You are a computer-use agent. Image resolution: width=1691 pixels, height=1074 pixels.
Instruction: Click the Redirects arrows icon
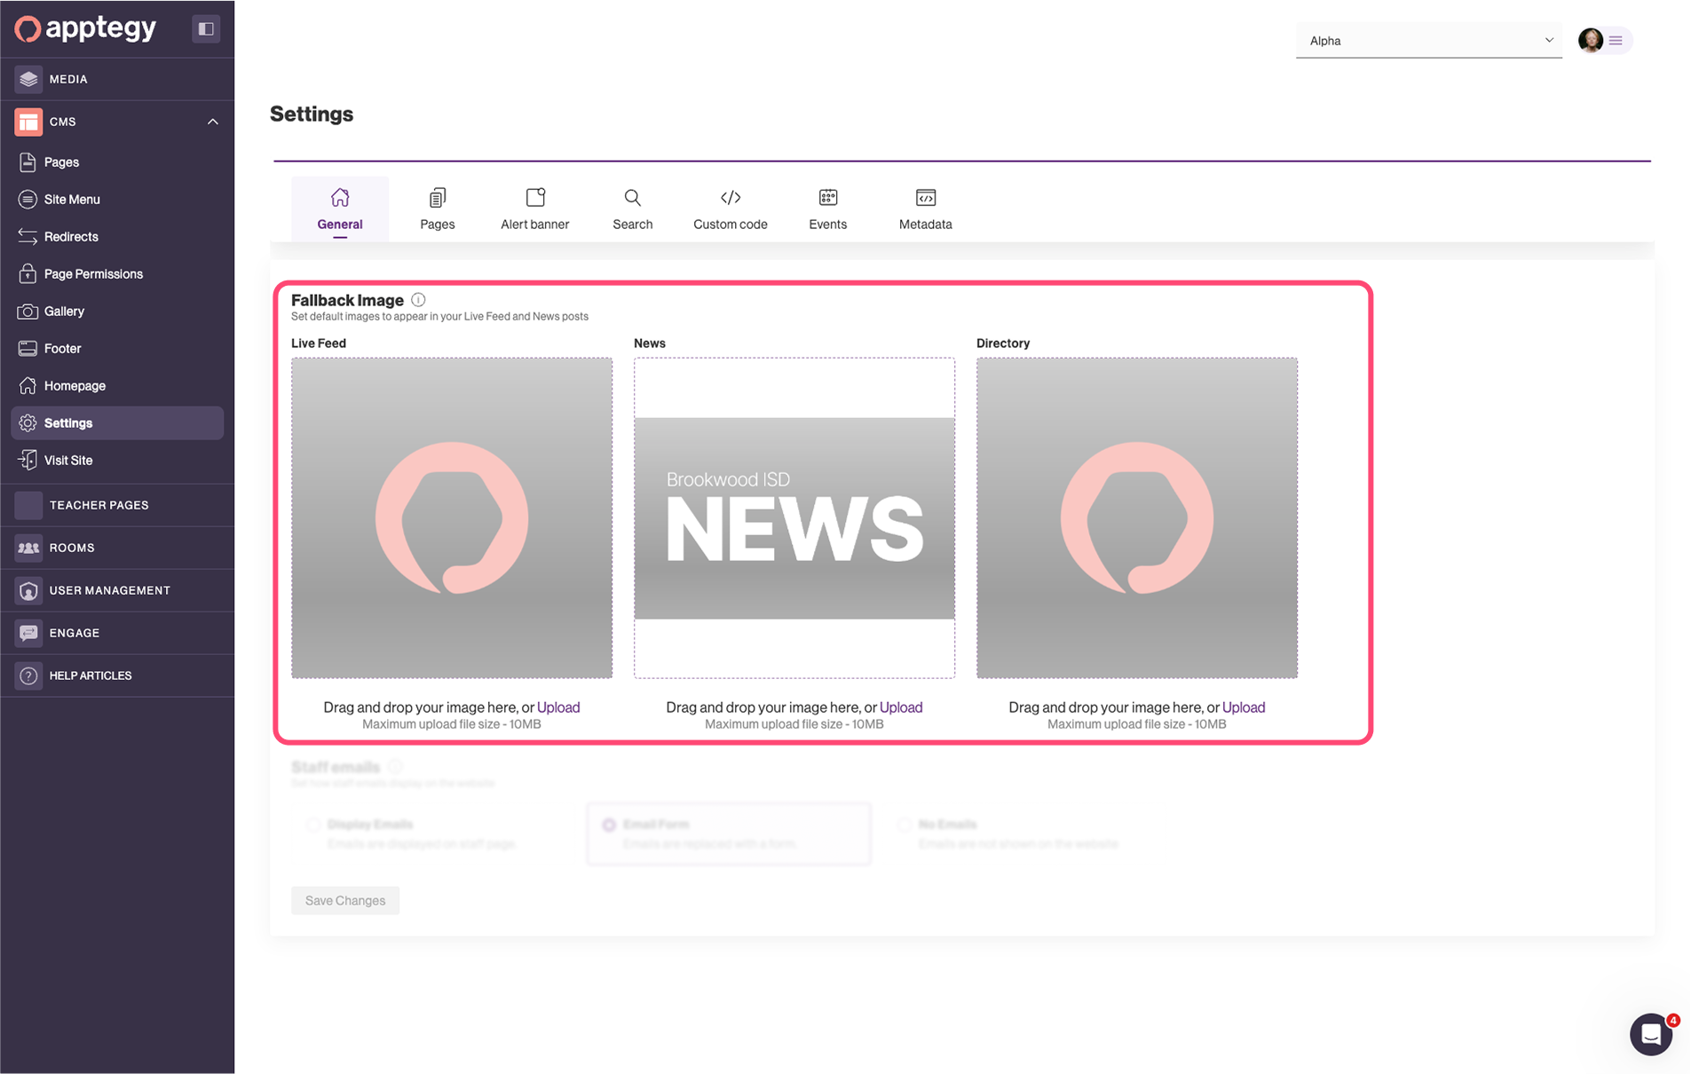click(x=28, y=237)
